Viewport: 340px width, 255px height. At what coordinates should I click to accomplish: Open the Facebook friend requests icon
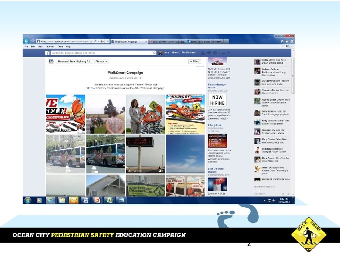[203, 53]
